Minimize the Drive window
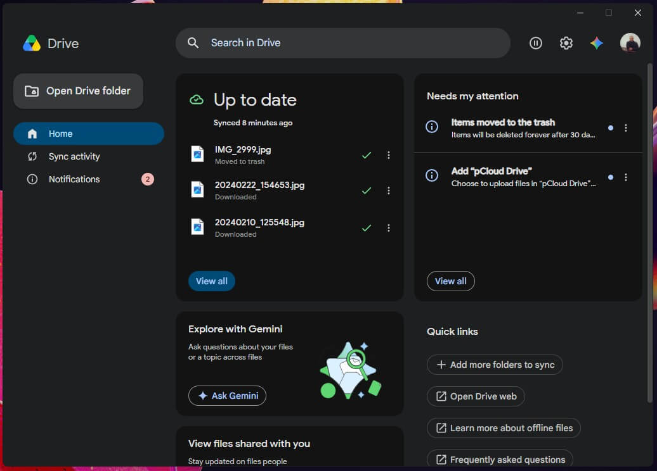657x471 pixels. pos(580,13)
